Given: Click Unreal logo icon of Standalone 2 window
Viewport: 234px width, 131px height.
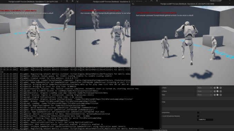Looking at the screenshot, I should pyautogui.click(x=77, y=1).
